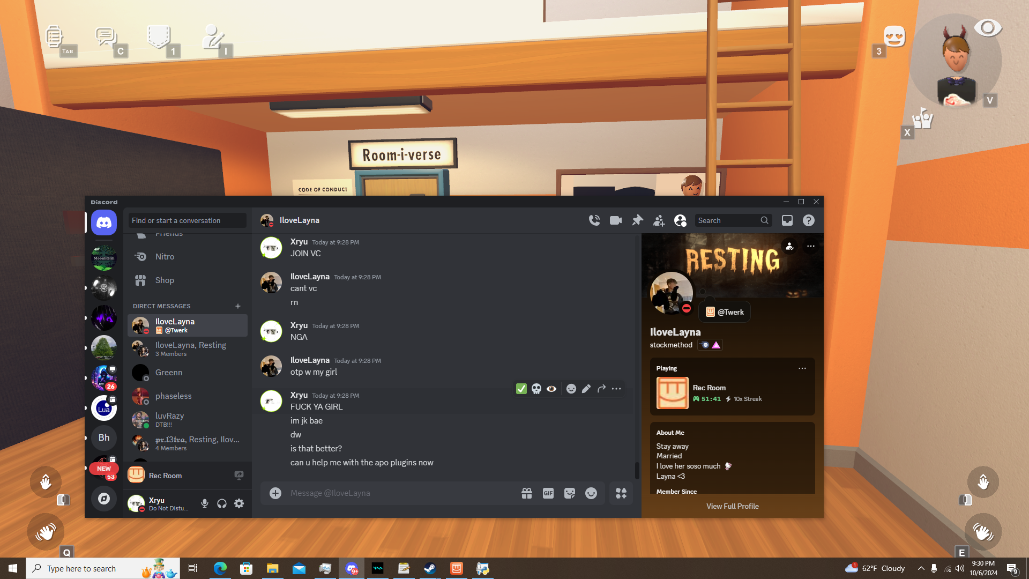Screen dimensions: 1029x579
Task: Hide the user profile side panel
Action: [x=680, y=220]
